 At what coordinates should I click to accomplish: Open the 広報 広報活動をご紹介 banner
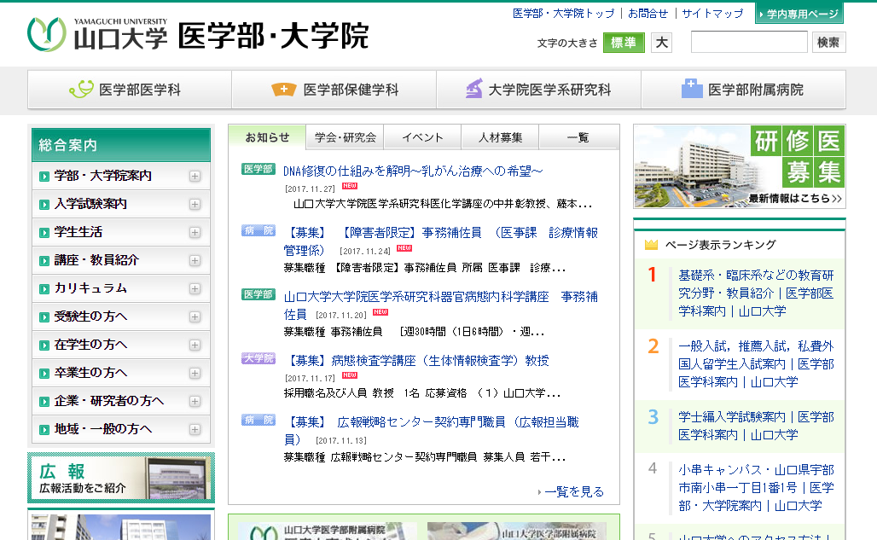(x=121, y=478)
